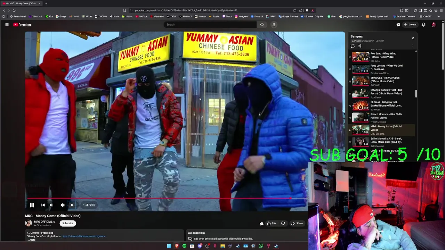Play Eli Fross - Gangway playlist item
The image size is (445, 250).
point(381,105)
